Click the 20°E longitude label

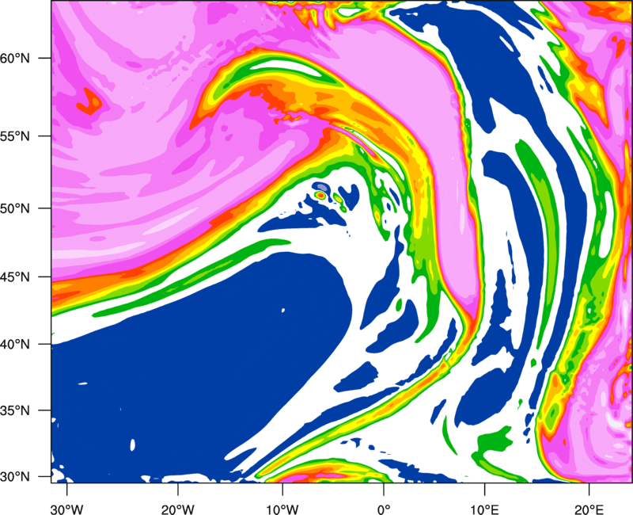589,509
